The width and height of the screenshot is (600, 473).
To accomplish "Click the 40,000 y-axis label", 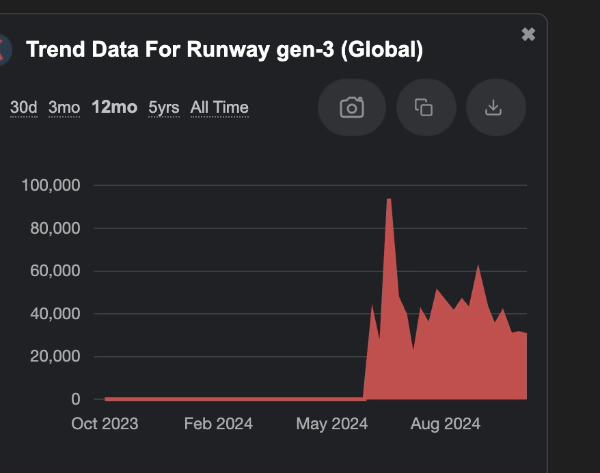I will click(55, 314).
